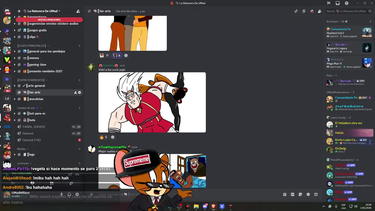This screenshot has width=375, height=211.
Task: Create invite for fan-arts channel
Action: (75, 92)
